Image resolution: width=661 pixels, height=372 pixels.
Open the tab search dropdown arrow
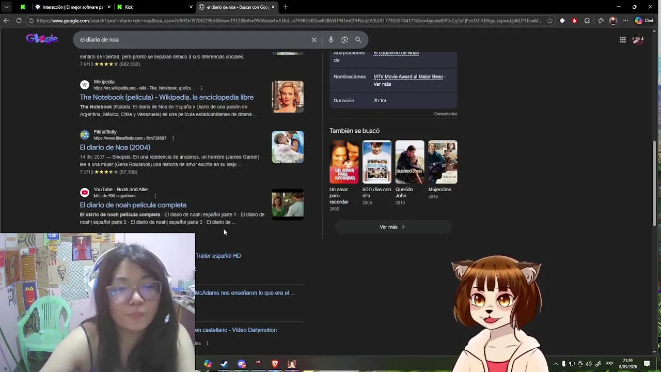(x=6, y=7)
